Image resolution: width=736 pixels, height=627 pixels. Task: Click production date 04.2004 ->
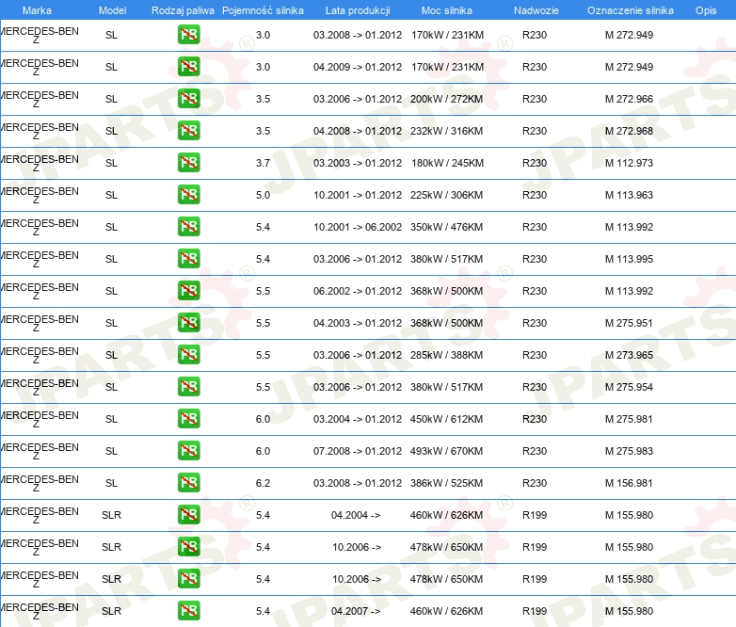(x=356, y=515)
